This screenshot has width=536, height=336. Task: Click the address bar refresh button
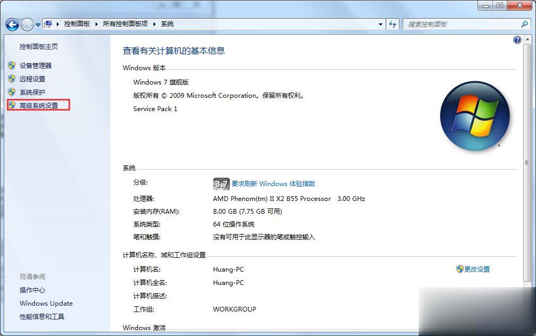393,24
